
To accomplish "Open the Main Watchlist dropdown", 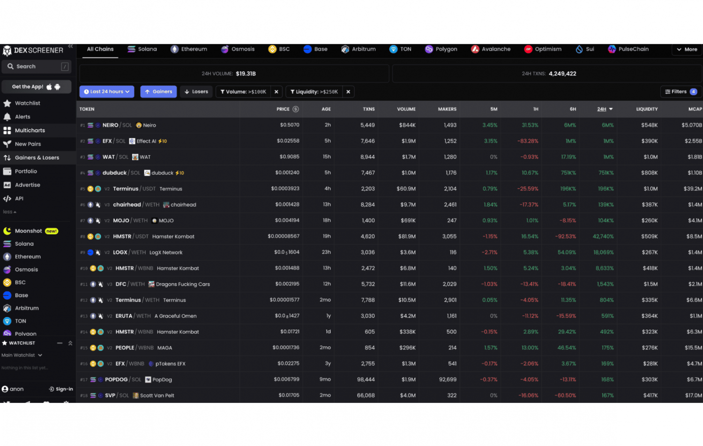I will tap(21, 355).
